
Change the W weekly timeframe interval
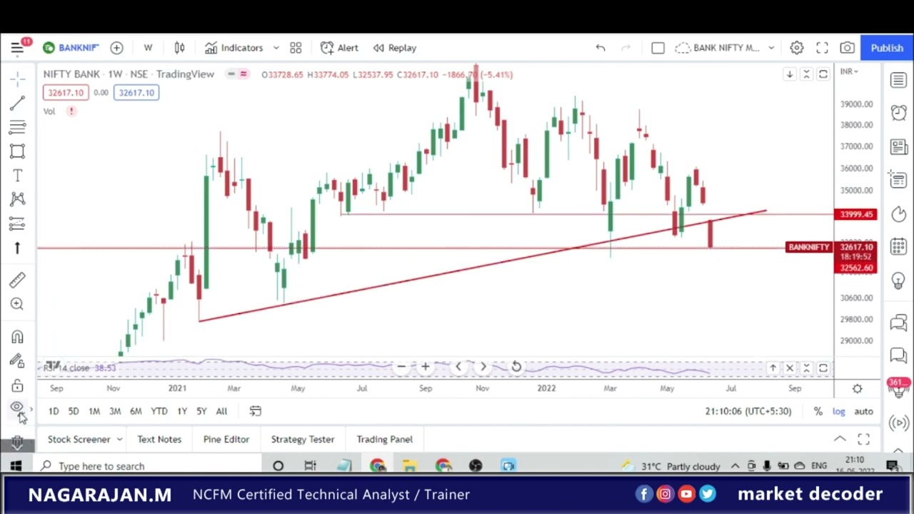[148, 48]
